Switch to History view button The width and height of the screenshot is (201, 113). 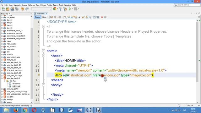point(45,17)
